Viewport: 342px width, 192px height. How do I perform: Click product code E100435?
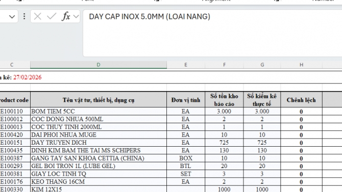coord(15,150)
